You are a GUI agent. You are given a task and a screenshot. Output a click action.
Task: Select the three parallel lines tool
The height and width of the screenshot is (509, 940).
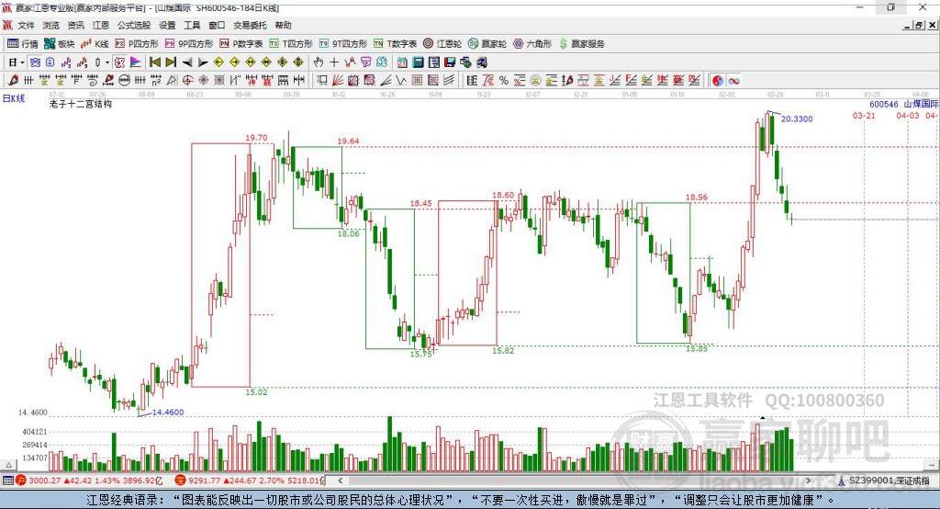448,81
